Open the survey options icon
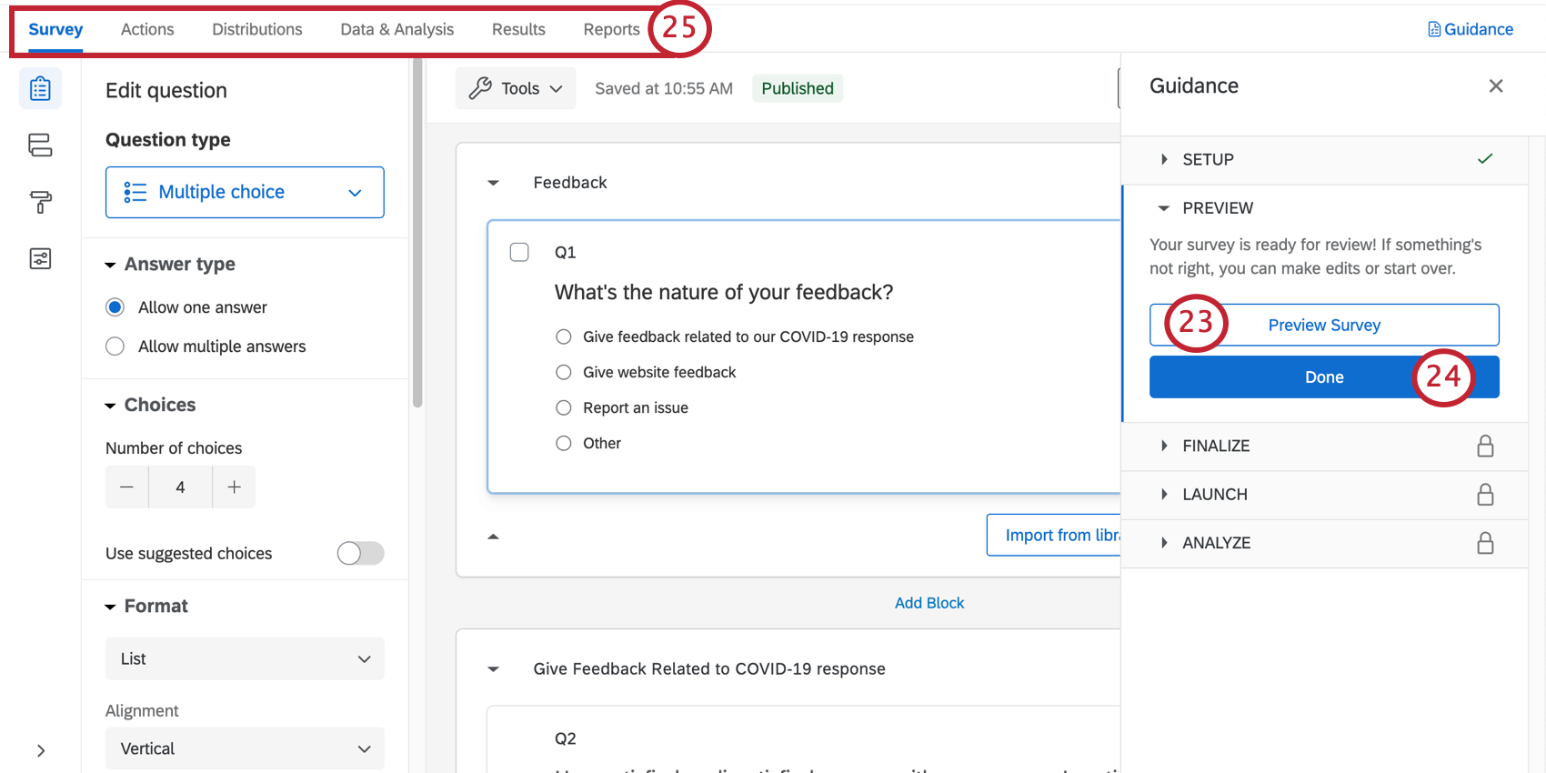Viewport: 1546px width, 773px height. point(40,259)
